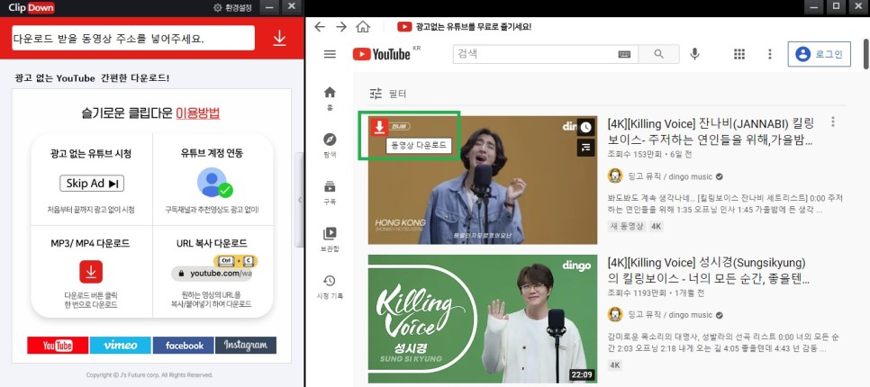The height and width of the screenshot is (387, 870).
Task: Click the YouTube account sync icon
Action: [x=214, y=183]
